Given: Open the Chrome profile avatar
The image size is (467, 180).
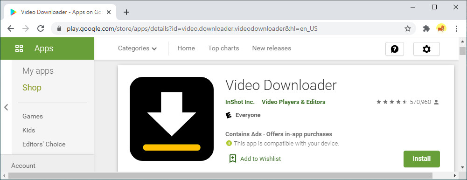Looking at the screenshot, I should point(441,28).
